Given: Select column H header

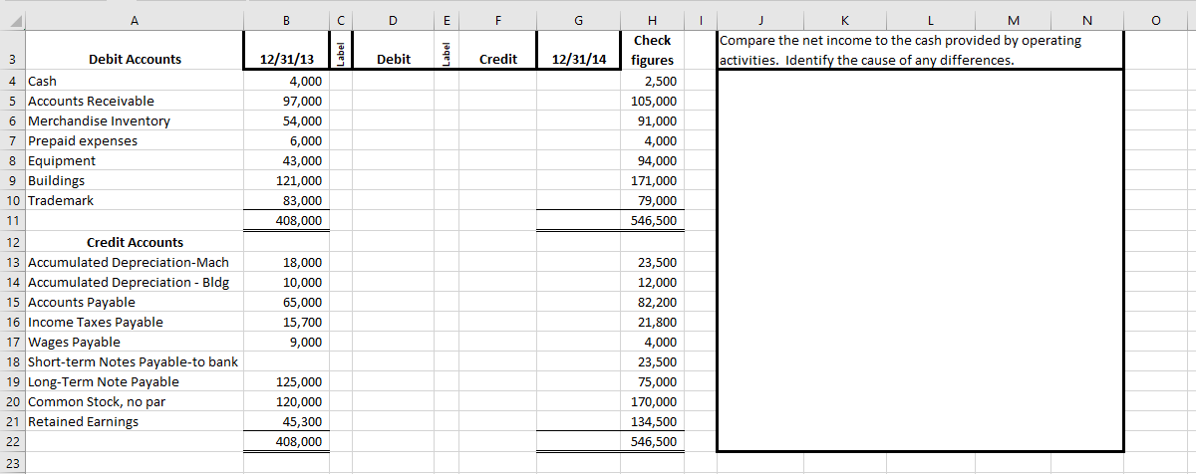Looking at the screenshot, I should pyautogui.click(x=652, y=19).
